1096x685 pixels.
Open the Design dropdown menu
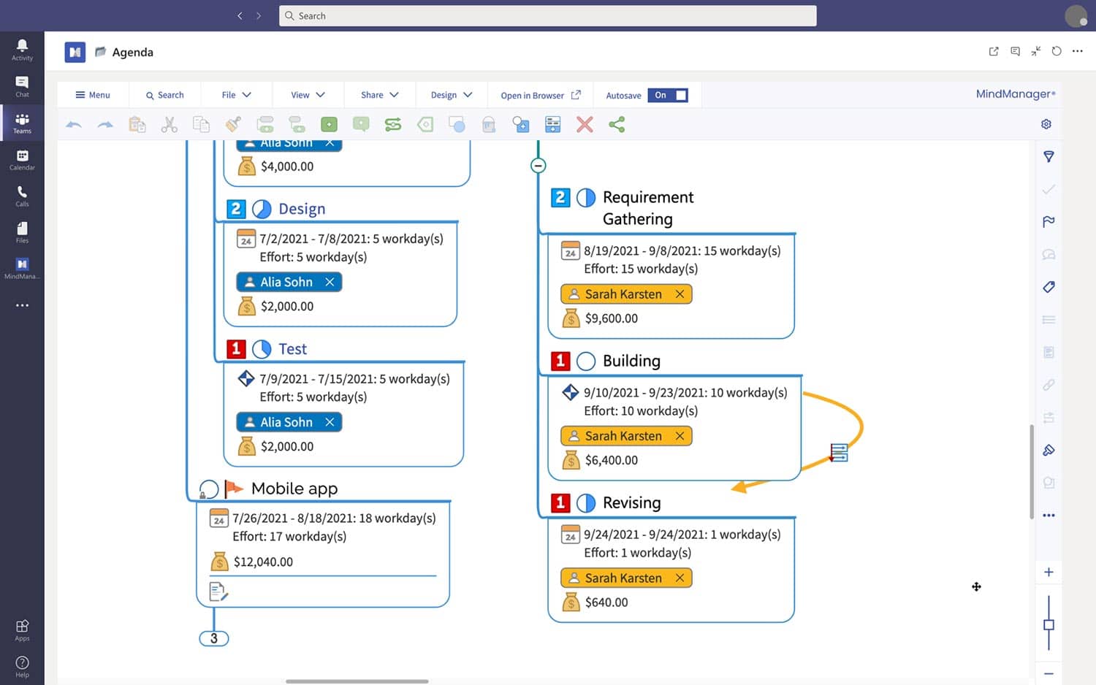451,95
